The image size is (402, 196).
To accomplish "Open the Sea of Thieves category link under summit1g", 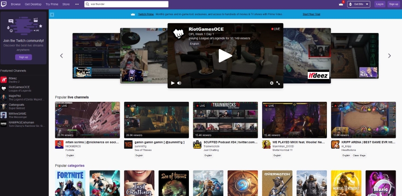I will tap(143, 150).
